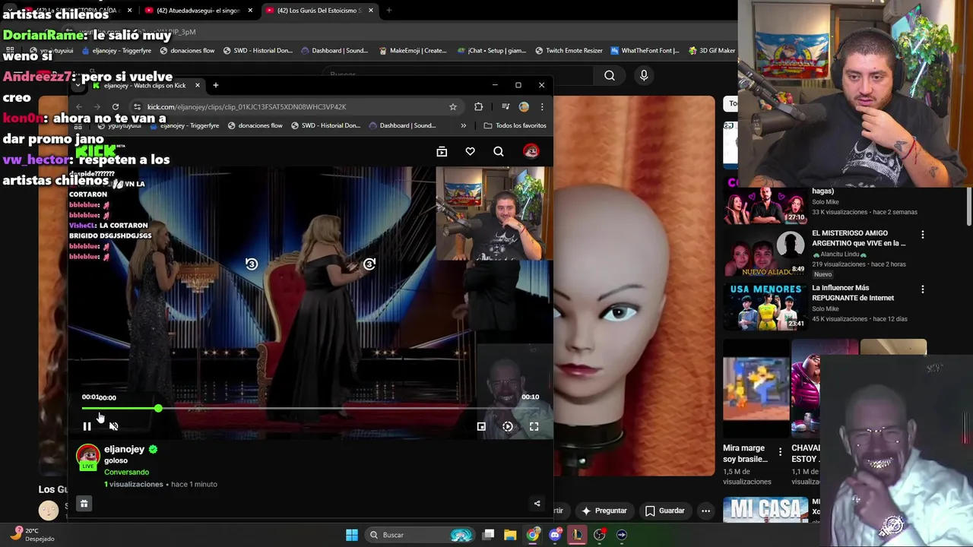
Task: Bookmark this page with the star icon
Action: (453, 107)
